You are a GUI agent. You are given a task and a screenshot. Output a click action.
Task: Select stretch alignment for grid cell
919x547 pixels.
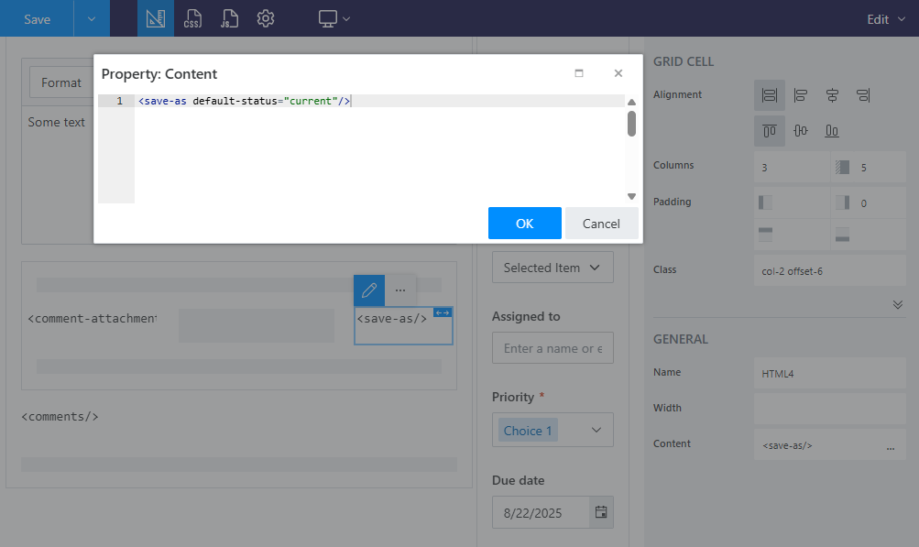coord(769,95)
